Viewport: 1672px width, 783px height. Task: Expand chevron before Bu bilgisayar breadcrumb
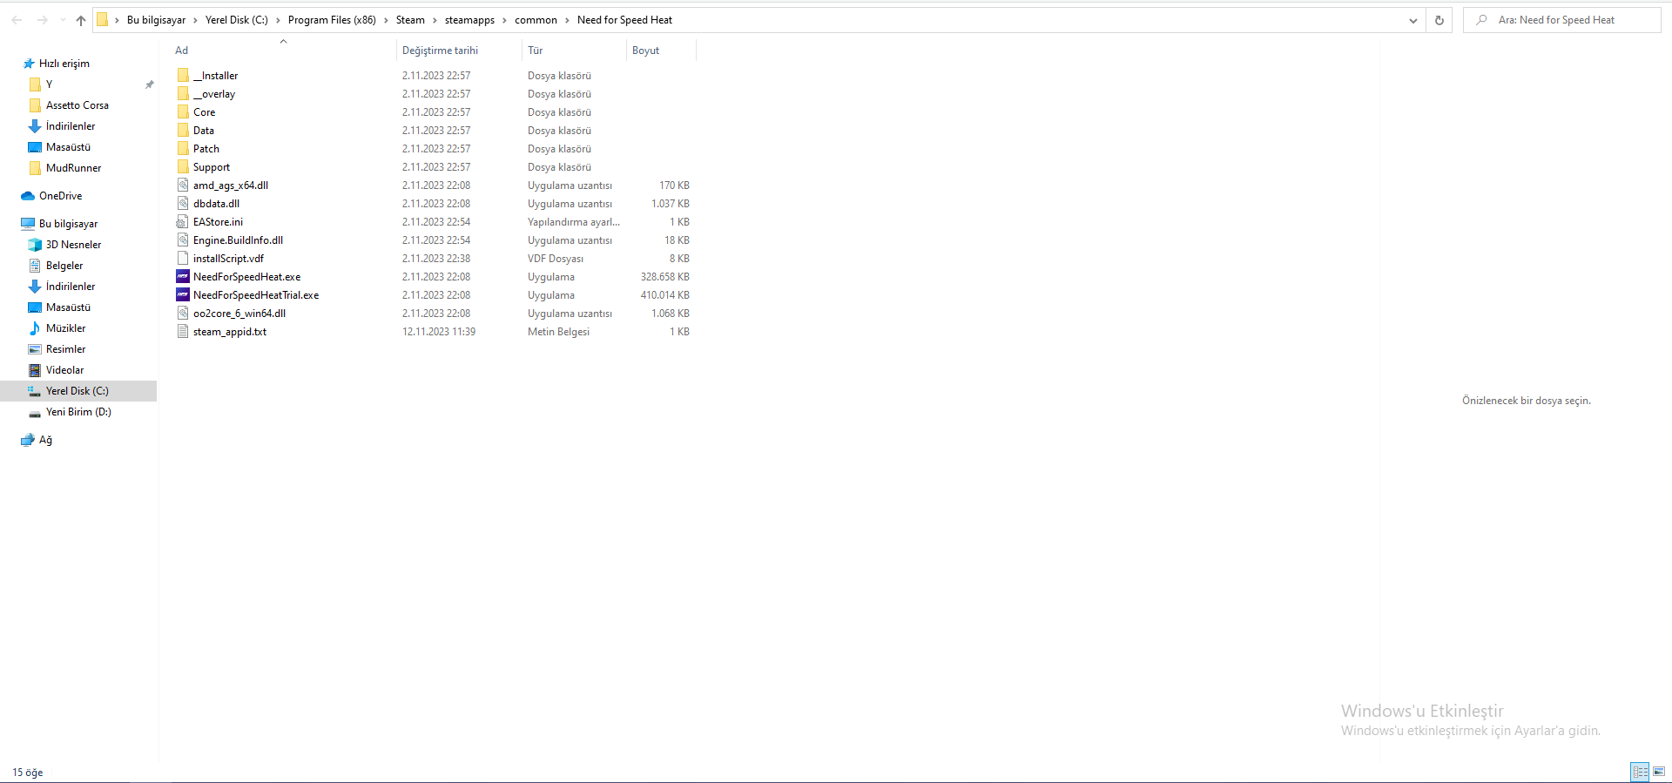118,20
